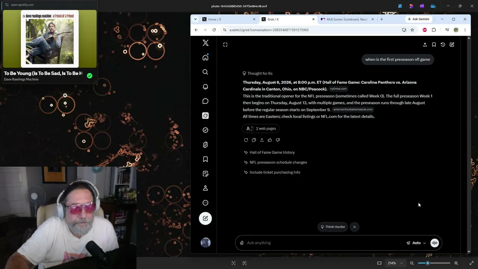
Task: Open the 2 web pages sources
Action: (261, 129)
